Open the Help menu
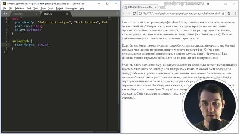Viewport: 239px width, 134px height. [x=82, y=9]
